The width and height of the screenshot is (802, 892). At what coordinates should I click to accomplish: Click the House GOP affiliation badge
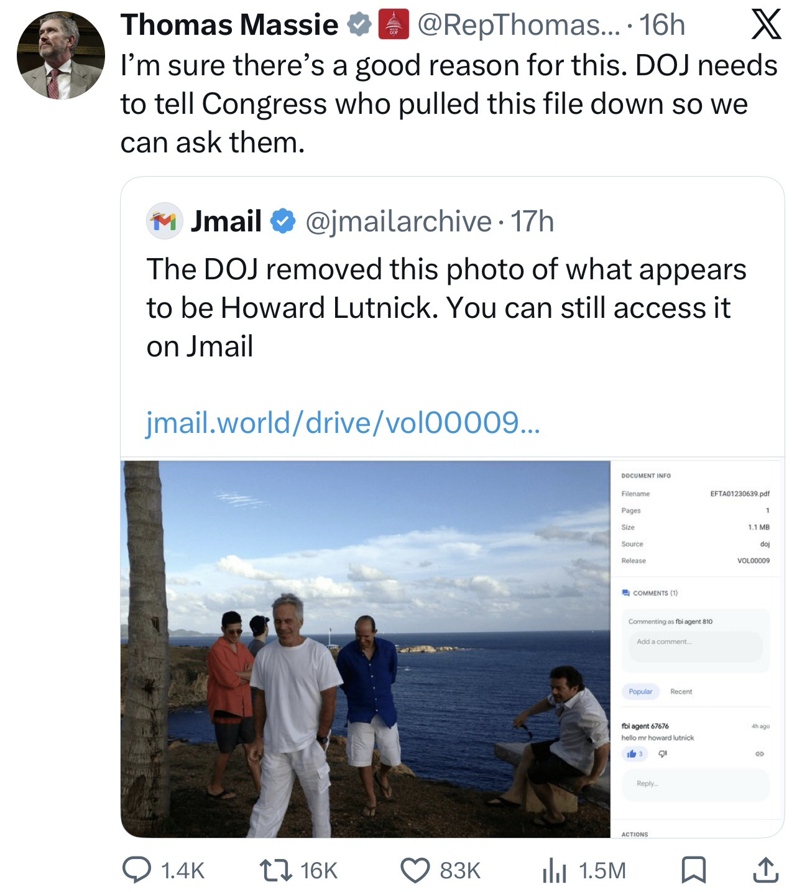(x=392, y=26)
